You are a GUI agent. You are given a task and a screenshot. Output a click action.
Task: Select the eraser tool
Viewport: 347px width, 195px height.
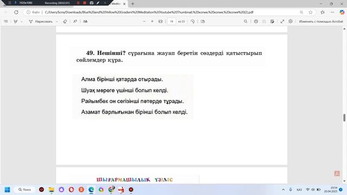[65, 22]
